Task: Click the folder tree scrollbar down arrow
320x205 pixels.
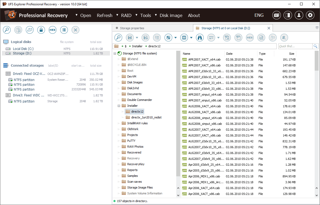Action: (178, 195)
